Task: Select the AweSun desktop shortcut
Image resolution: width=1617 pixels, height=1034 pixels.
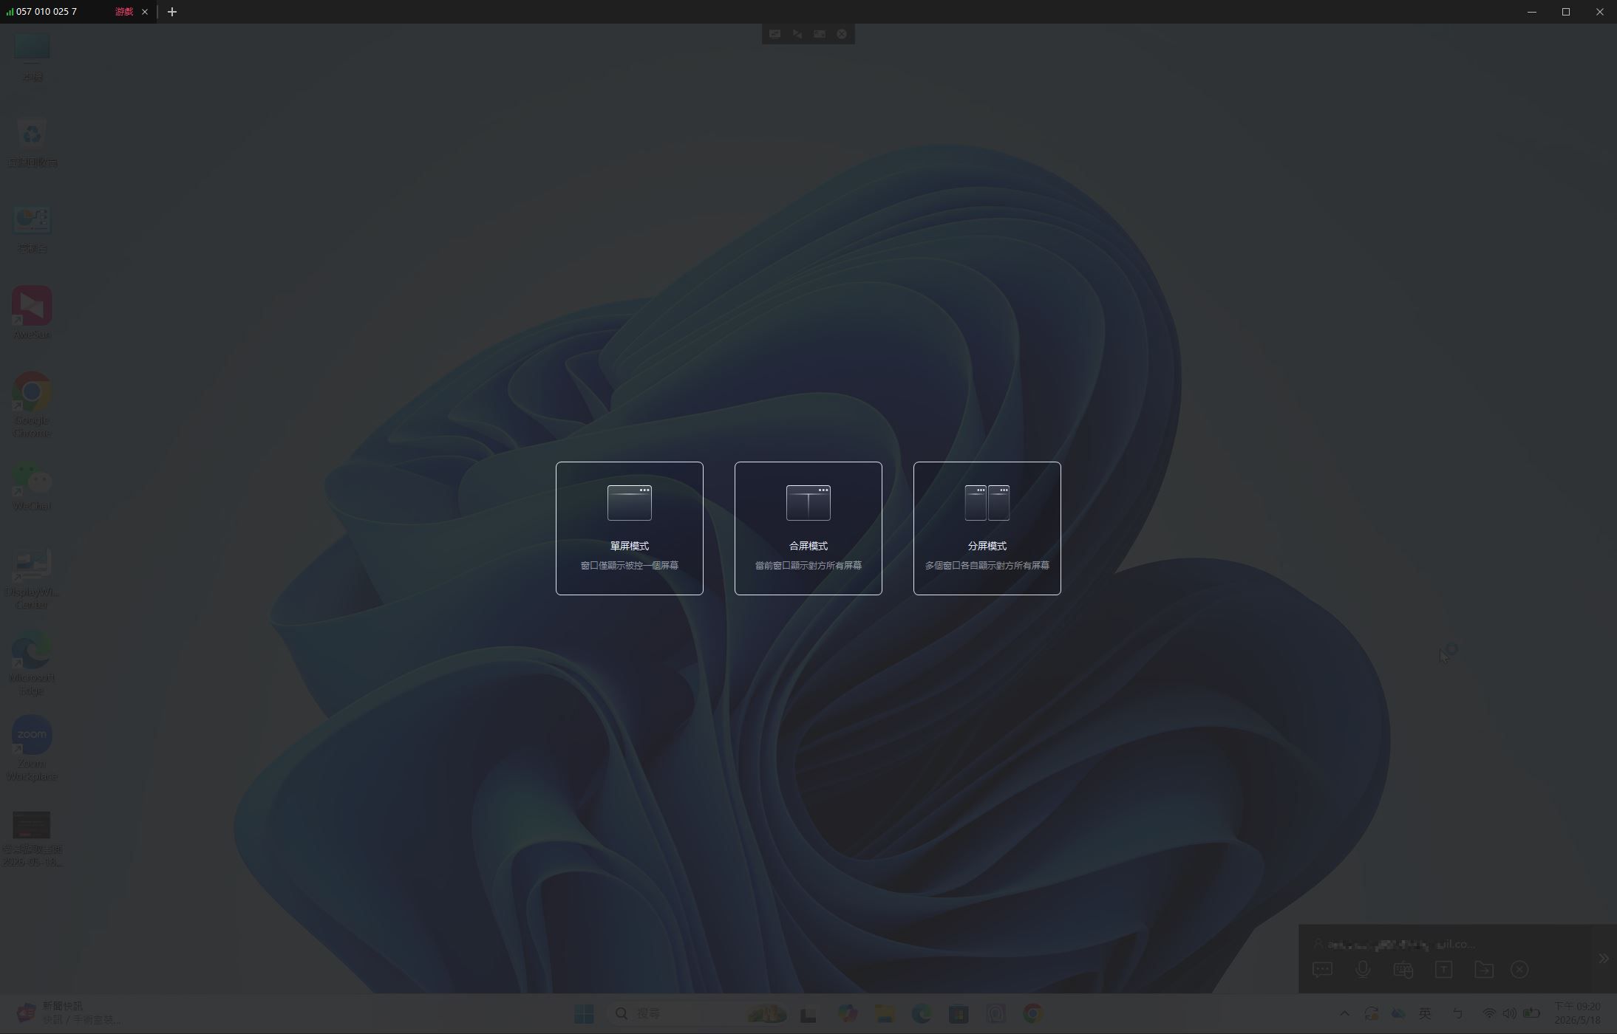Action: tap(32, 313)
